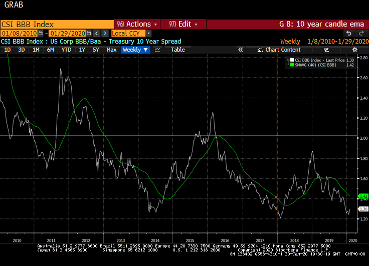Collapse panel with double-left chevron
This screenshot has height=266, width=369.
(x=241, y=50)
